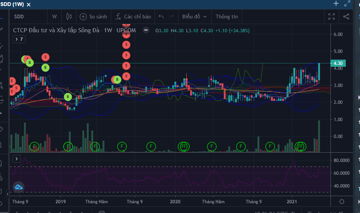Open the Các chỉ báo indicators dialog
360x213 pixels.
(x=133, y=16)
